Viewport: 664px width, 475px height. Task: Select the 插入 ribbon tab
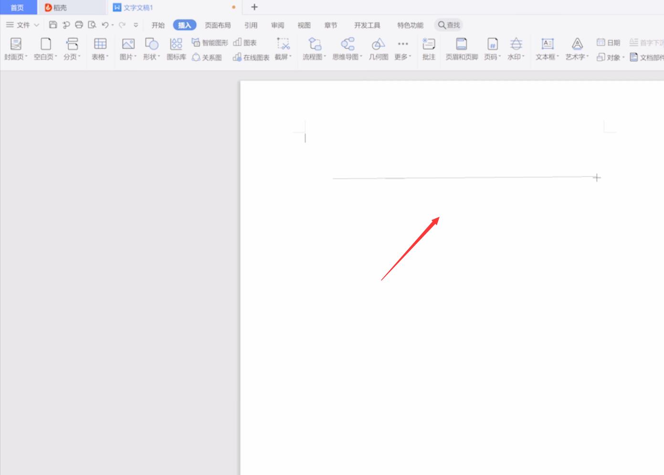point(185,25)
